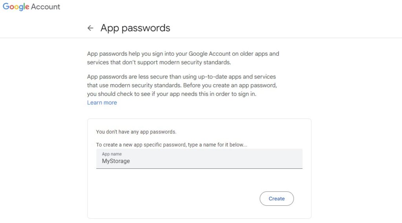The image size is (402, 223).
Task: Click the small "App name" field label
Action: click(112, 154)
